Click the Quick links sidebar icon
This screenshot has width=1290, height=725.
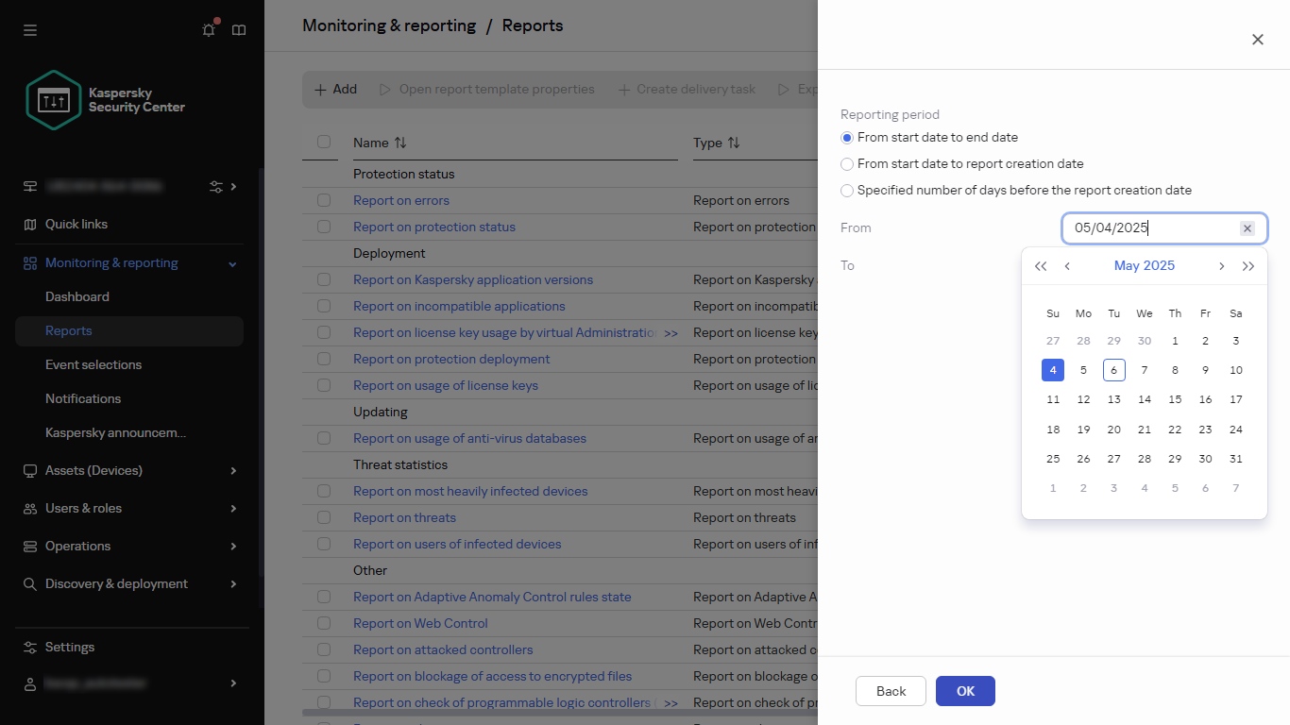point(29,225)
